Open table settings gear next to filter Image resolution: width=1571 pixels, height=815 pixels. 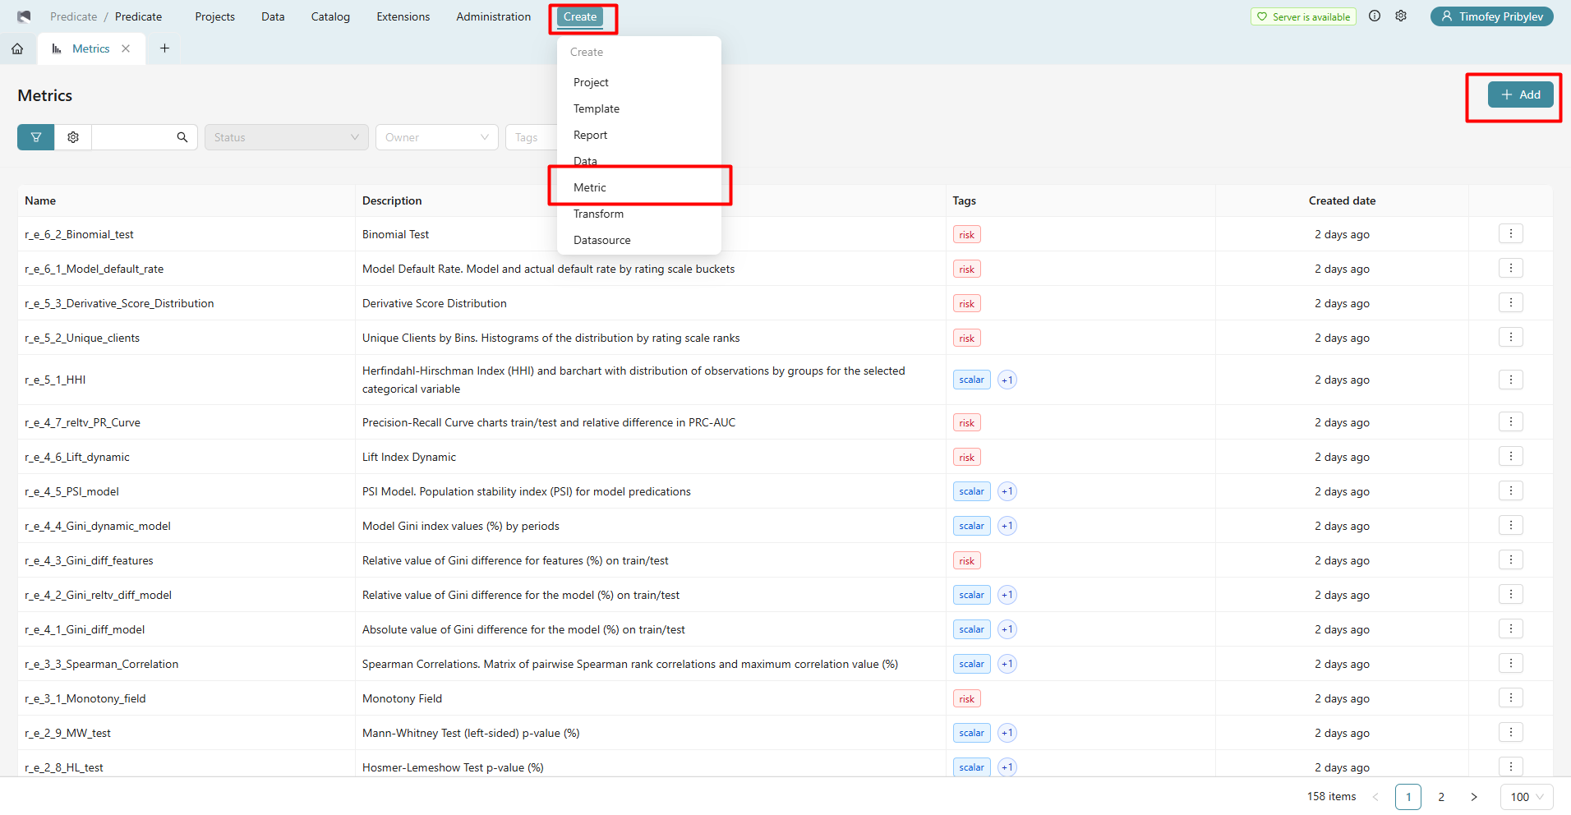coord(73,137)
